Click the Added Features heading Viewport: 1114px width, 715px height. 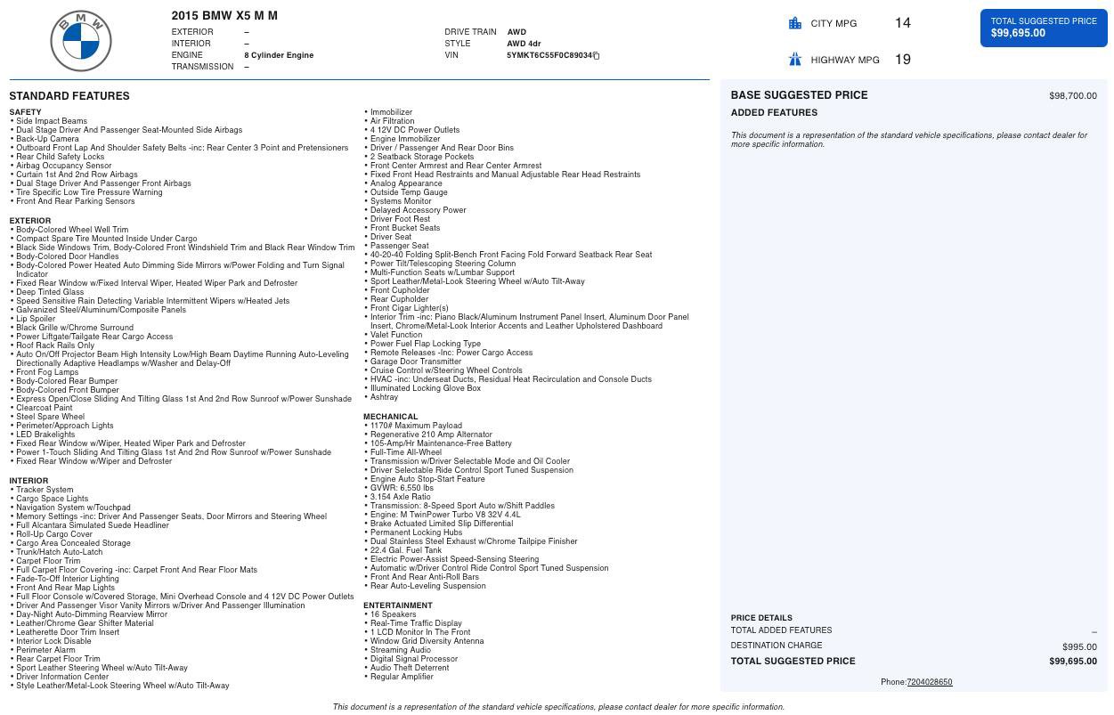click(774, 113)
